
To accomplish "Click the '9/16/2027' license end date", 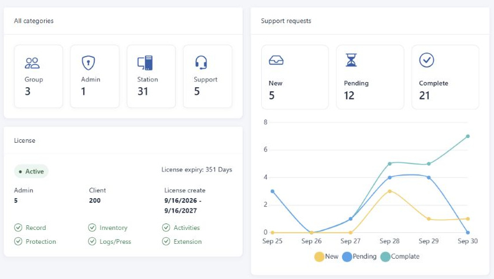I will (x=180, y=211).
